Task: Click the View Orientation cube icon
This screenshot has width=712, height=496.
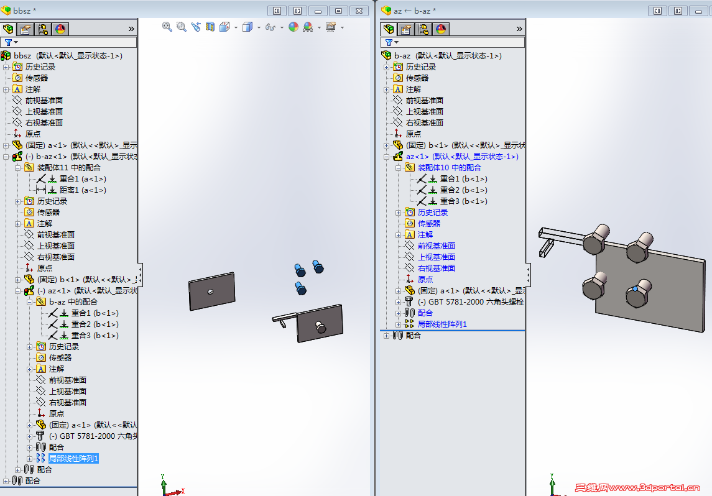Action: coord(224,27)
